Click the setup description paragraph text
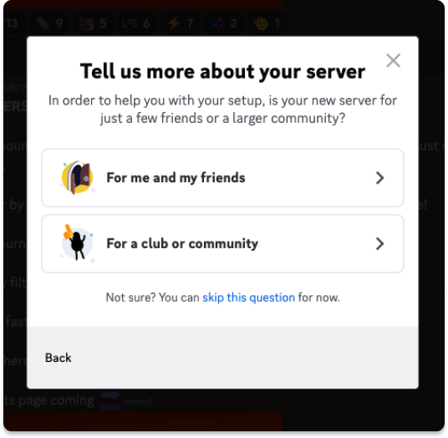 click(222, 109)
